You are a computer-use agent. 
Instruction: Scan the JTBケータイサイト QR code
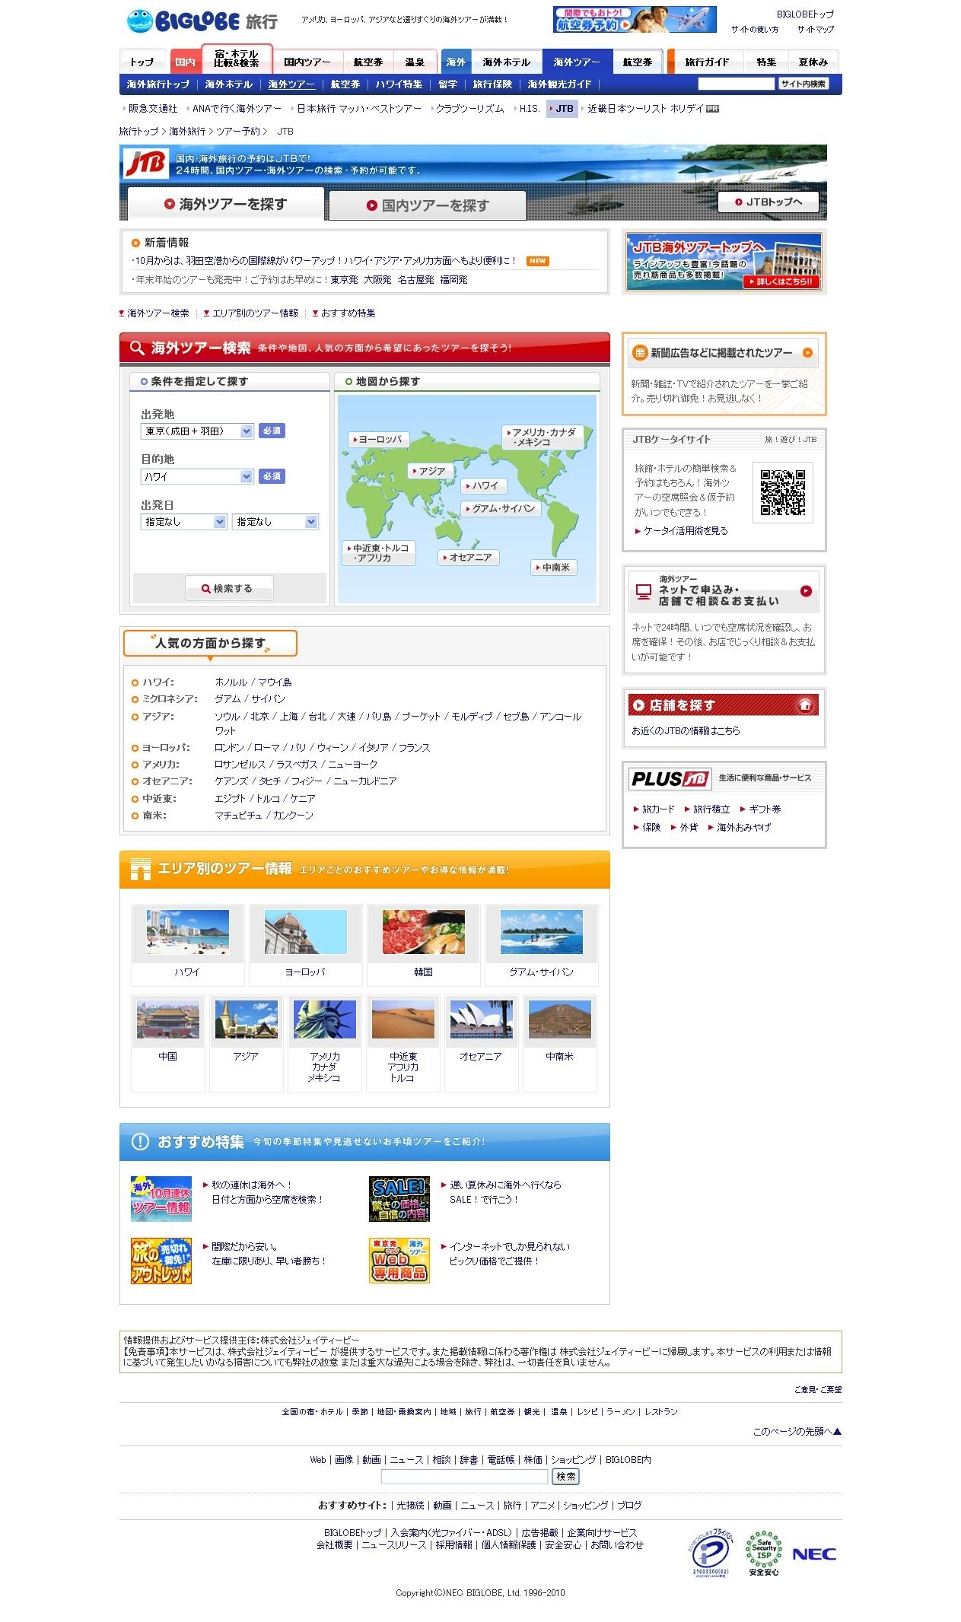click(782, 492)
